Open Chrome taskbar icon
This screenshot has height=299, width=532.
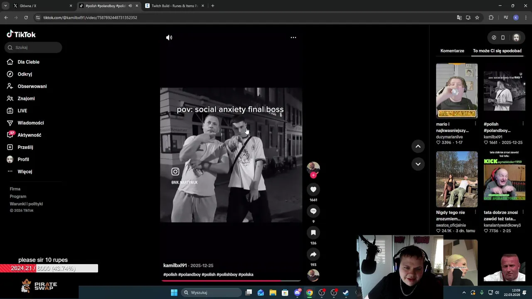[x=309, y=292]
